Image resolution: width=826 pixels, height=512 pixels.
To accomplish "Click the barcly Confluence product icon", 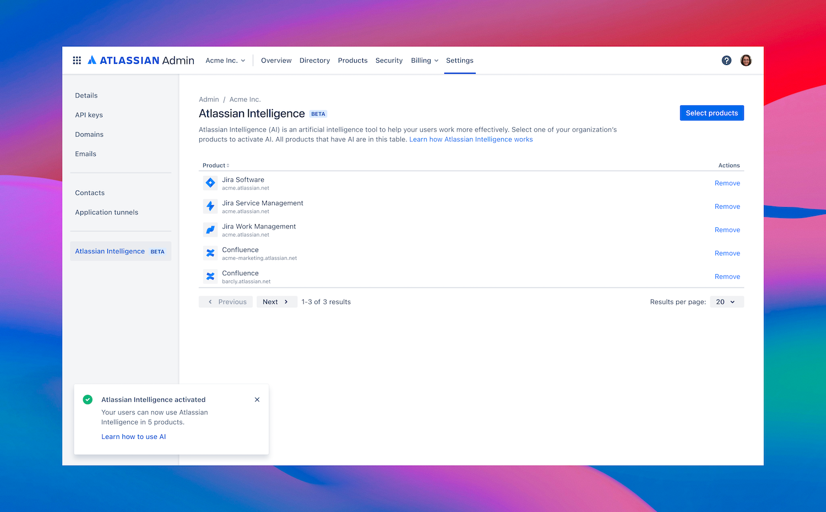I will point(210,276).
